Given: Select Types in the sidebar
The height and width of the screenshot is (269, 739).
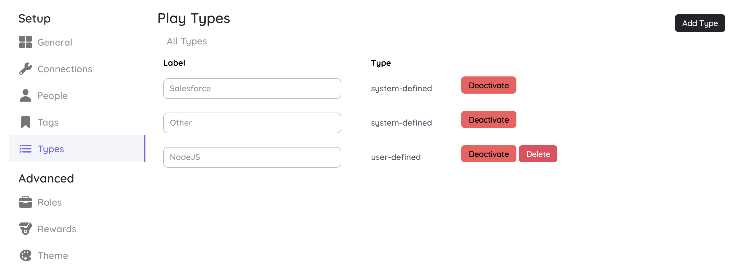Looking at the screenshot, I should point(77,148).
